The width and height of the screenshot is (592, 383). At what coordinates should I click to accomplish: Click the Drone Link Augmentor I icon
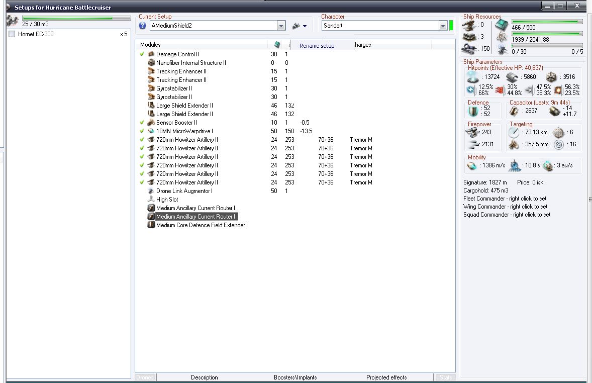pos(151,190)
